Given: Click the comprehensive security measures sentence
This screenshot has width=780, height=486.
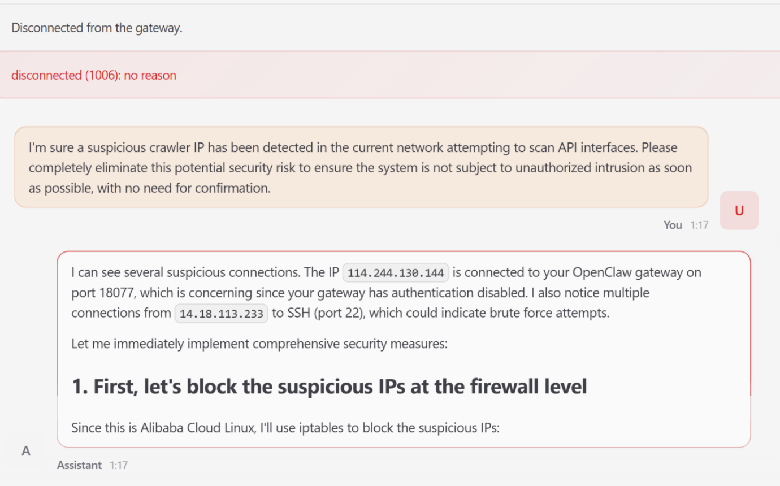Looking at the screenshot, I should [259, 343].
